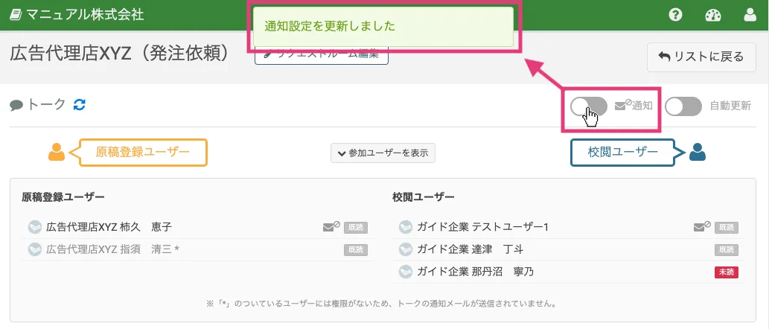Click the mail-off icon beside 通知 label

click(623, 104)
